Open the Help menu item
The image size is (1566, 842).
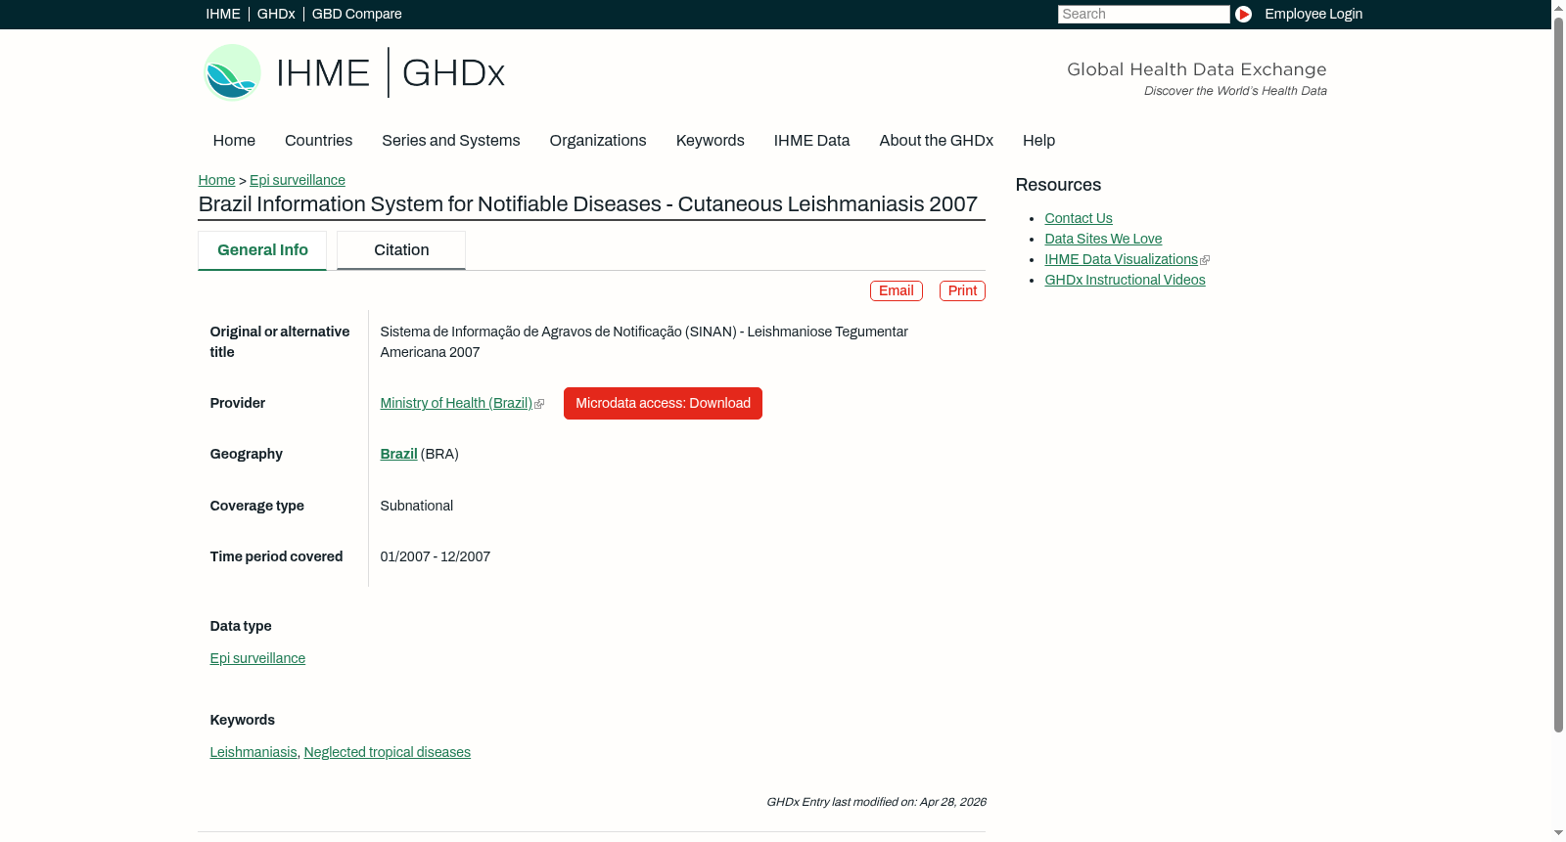1038,141
